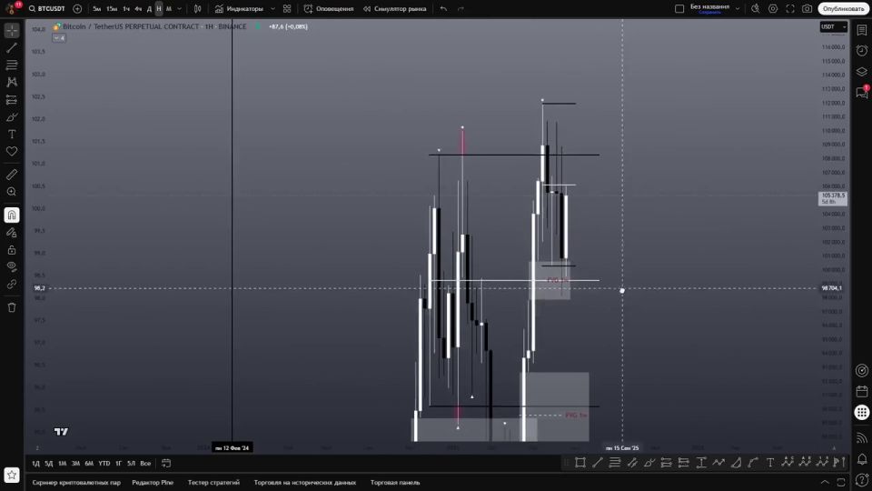Image resolution: width=872 pixels, height=491 pixels.
Task: Open candle chart type selector
Action: [x=197, y=9]
